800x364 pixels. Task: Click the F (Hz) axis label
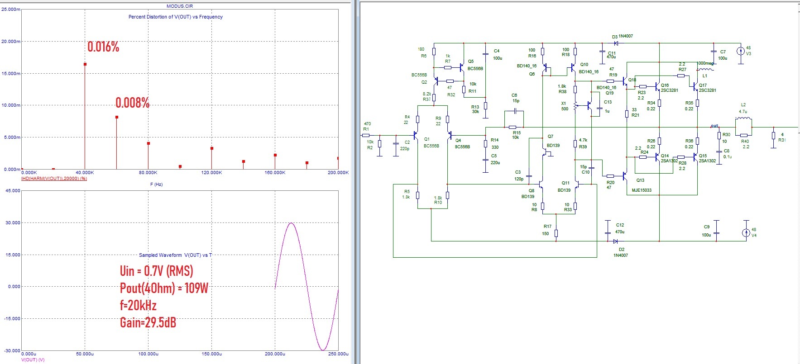click(156, 184)
